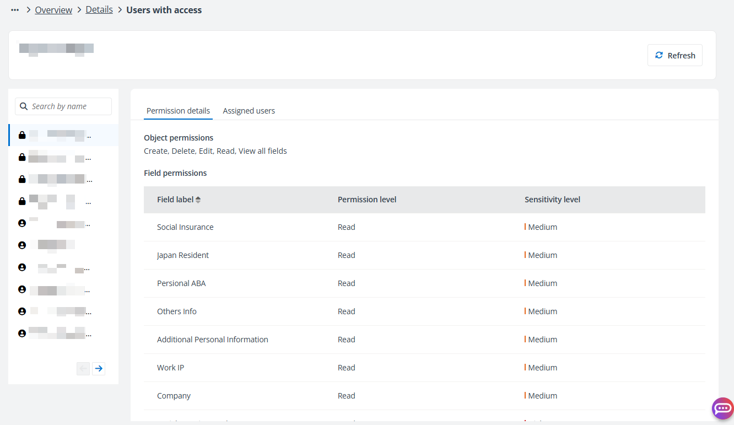Click the Japan Resident field row
734x425 pixels.
pyautogui.click(x=183, y=255)
